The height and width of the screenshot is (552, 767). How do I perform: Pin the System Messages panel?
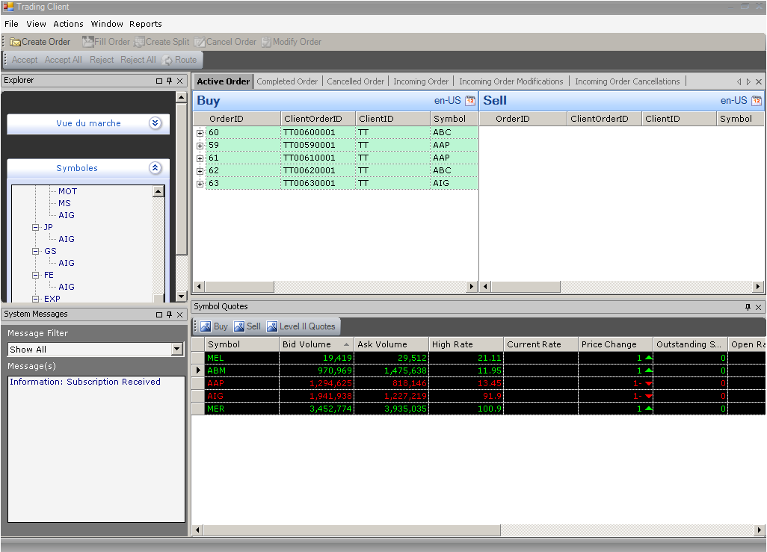(x=169, y=314)
